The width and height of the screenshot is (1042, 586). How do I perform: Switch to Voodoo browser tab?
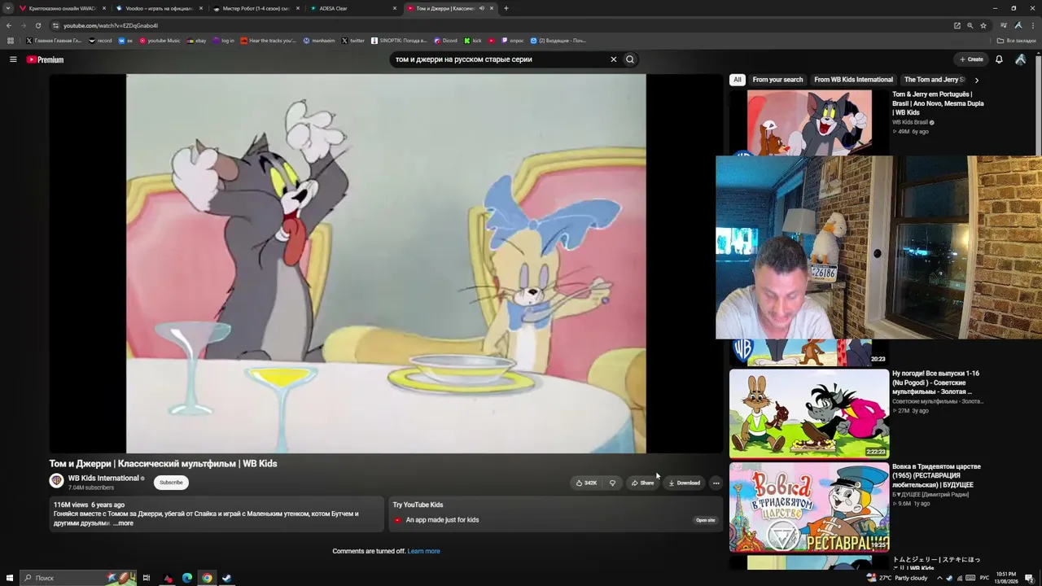(x=159, y=8)
